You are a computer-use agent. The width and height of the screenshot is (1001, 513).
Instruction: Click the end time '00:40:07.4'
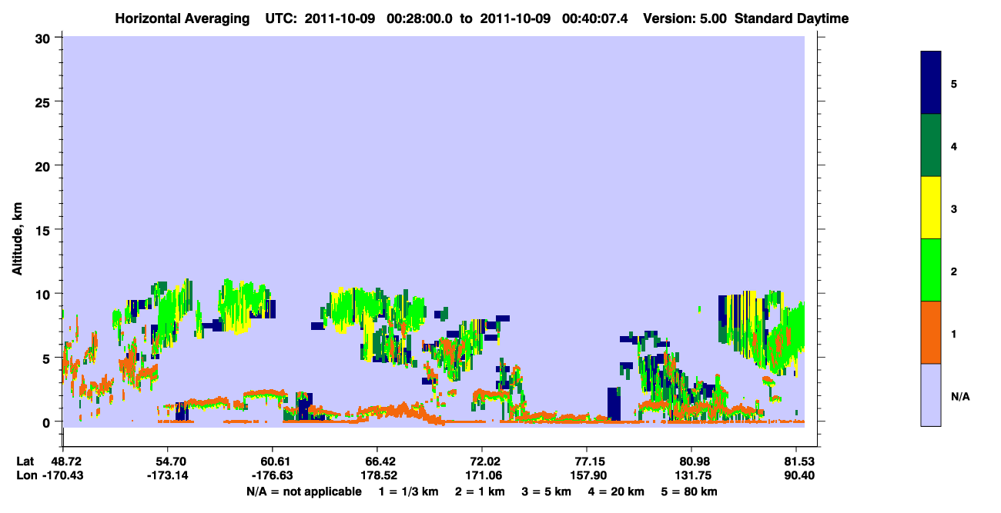(595, 18)
